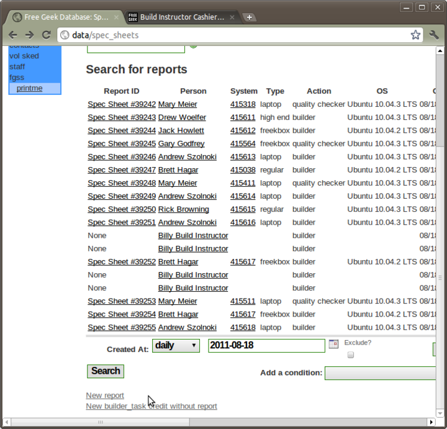This screenshot has width=447, height=429.
Task: Select the printme sidebar item
Action: (x=30, y=88)
